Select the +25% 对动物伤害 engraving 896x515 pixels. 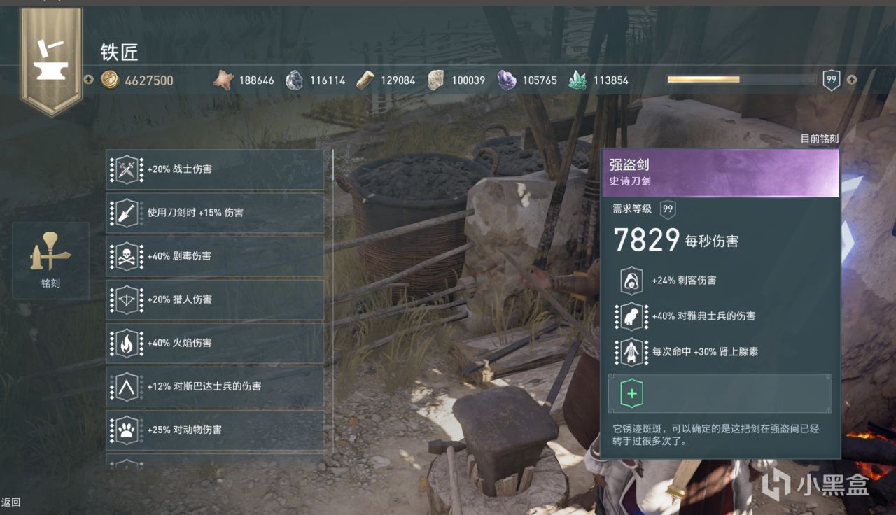pos(215,430)
